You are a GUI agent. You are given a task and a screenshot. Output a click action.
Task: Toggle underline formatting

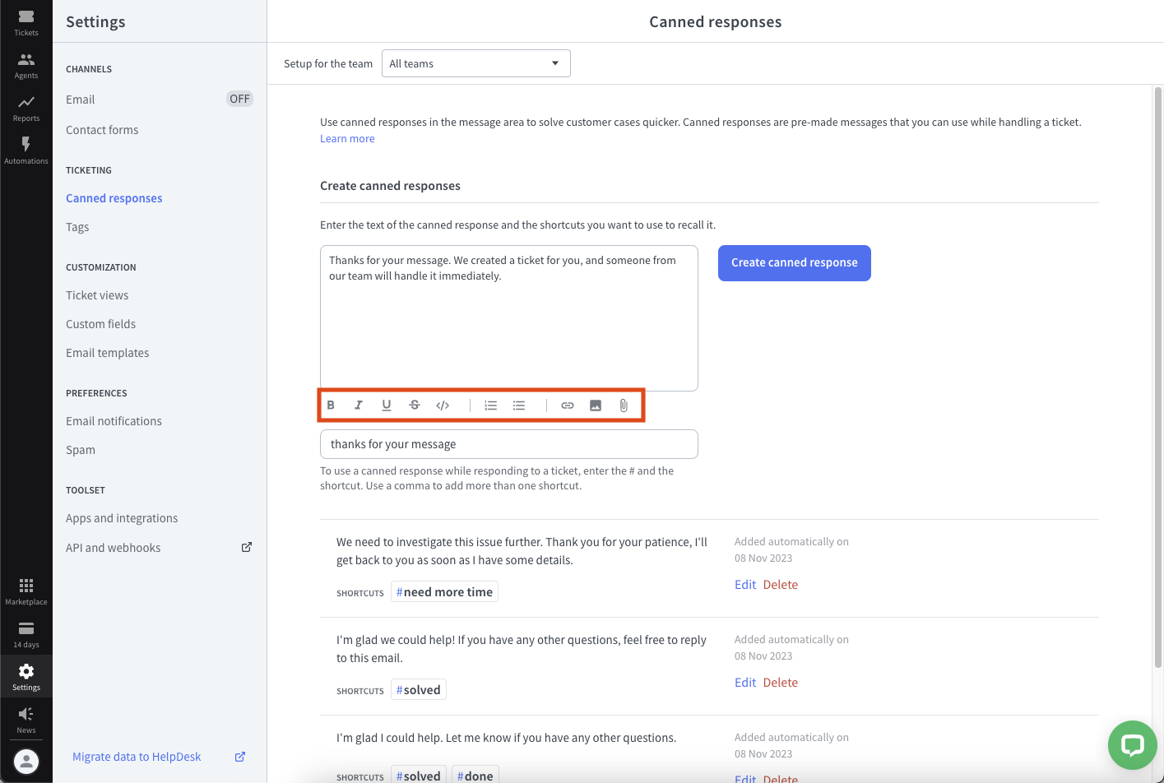pos(387,405)
